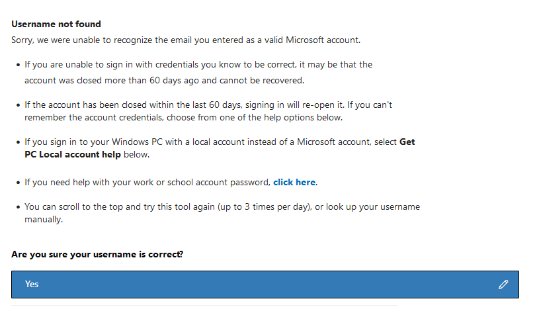
Task: Click the bold "Get" text
Action: [x=407, y=142]
